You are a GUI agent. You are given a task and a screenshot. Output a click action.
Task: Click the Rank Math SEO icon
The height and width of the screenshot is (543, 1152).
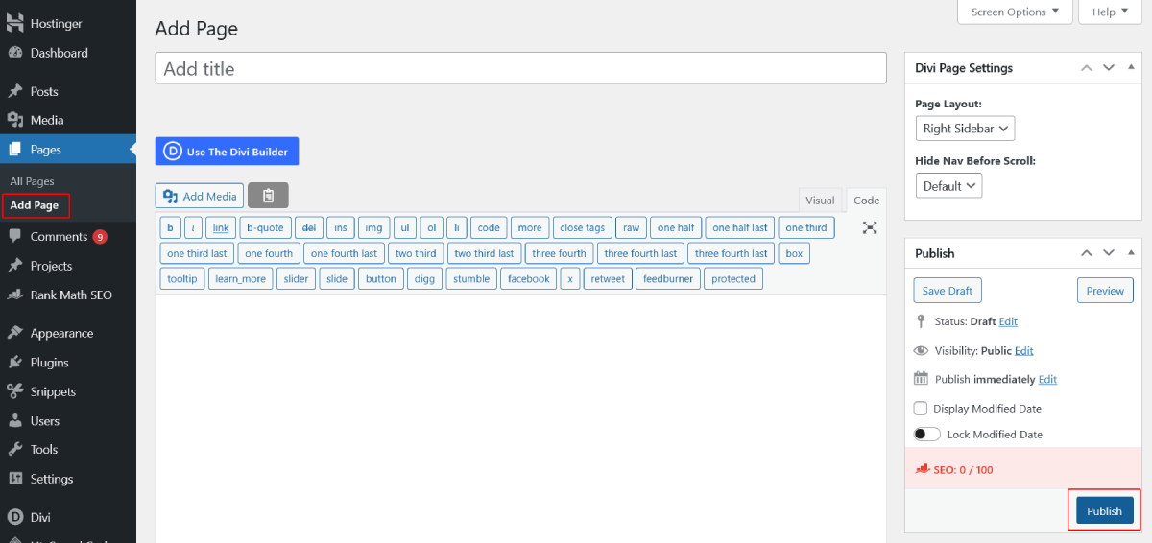click(x=15, y=295)
